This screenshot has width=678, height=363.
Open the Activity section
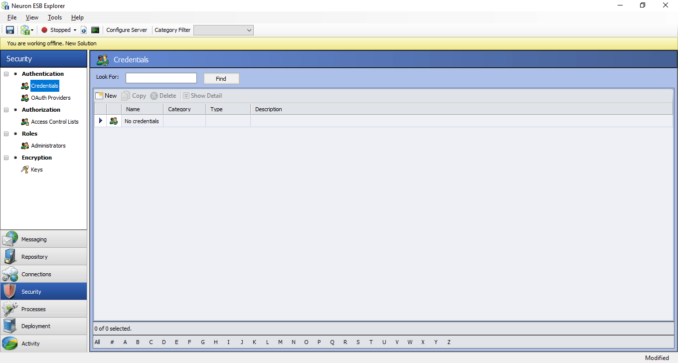44,344
